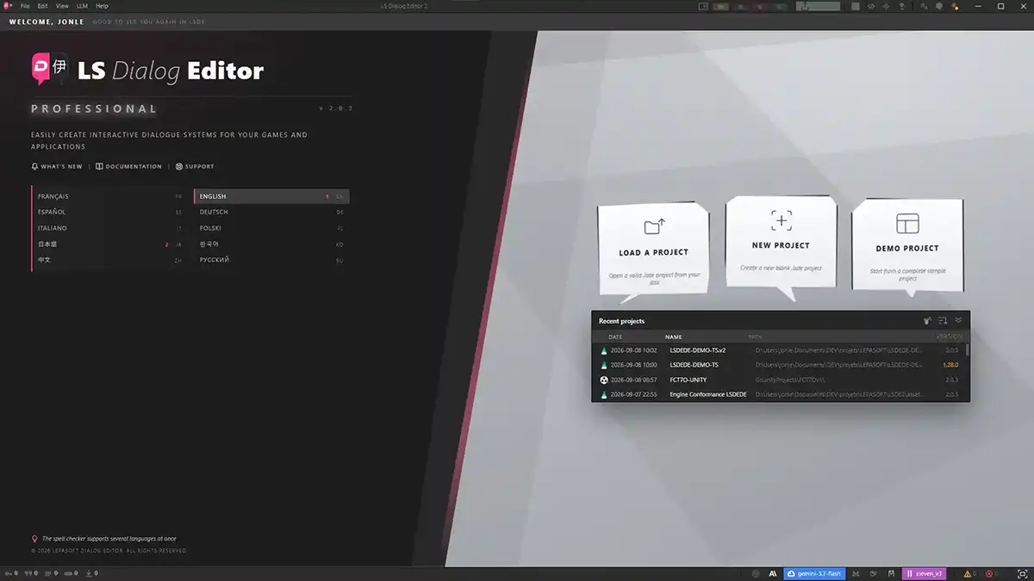
Task: Click the eleven_v3 voice model button
Action: click(924, 573)
